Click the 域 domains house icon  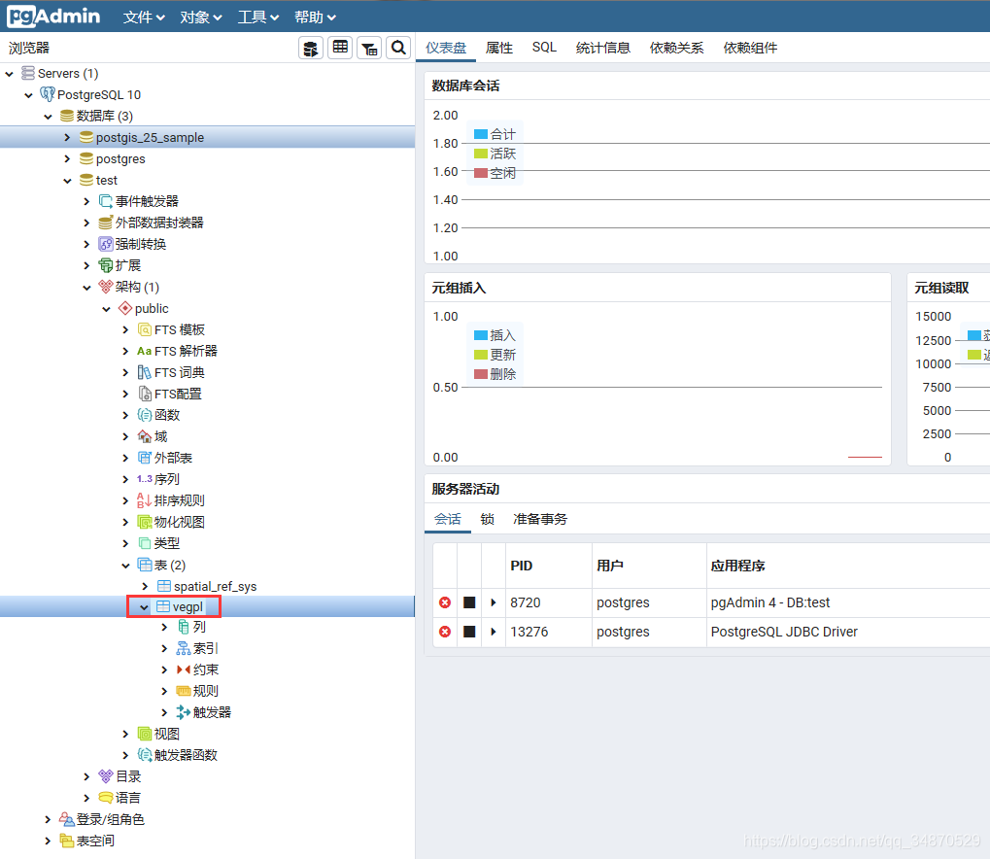click(x=144, y=436)
